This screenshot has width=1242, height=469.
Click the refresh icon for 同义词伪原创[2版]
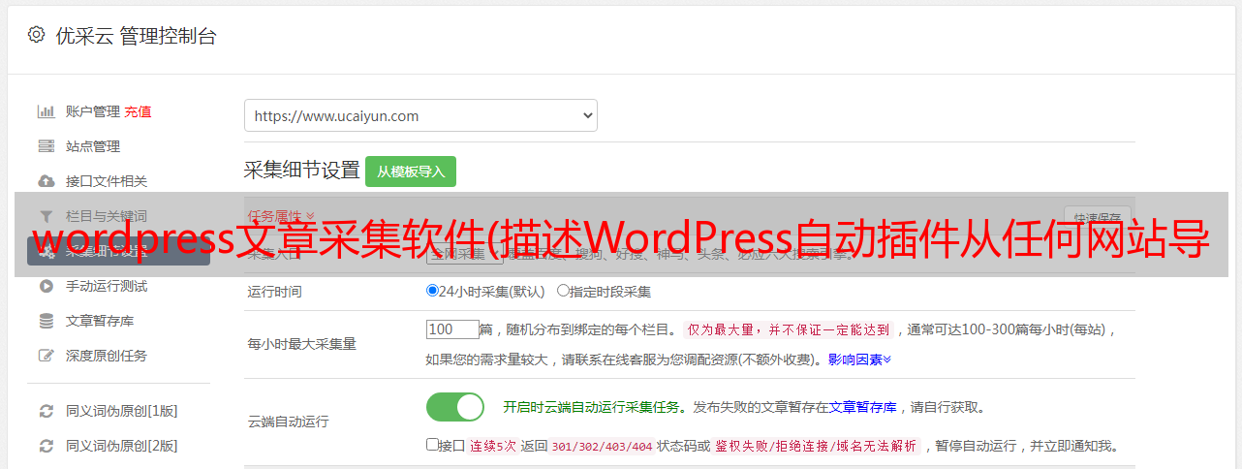point(46,446)
